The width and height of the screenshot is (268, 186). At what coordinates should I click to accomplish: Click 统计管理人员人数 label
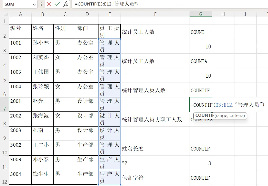(144, 90)
